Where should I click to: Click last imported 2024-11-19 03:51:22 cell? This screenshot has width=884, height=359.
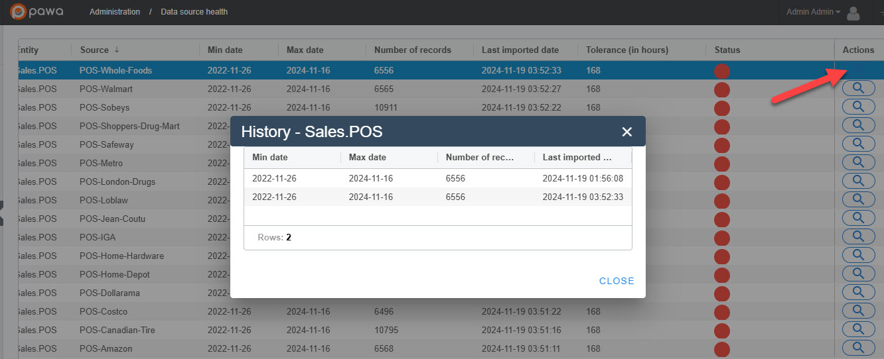tap(522, 311)
